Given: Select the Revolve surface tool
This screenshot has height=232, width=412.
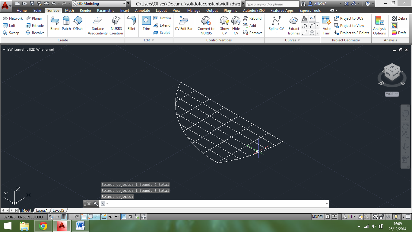Looking at the screenshot, I should pos(35,33).
